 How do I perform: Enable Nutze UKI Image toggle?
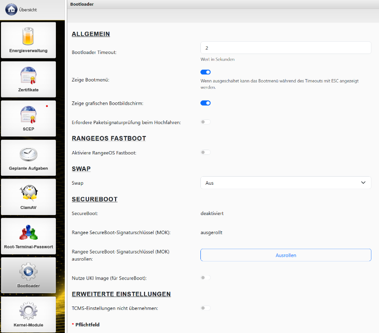click(x=206, y=278)
